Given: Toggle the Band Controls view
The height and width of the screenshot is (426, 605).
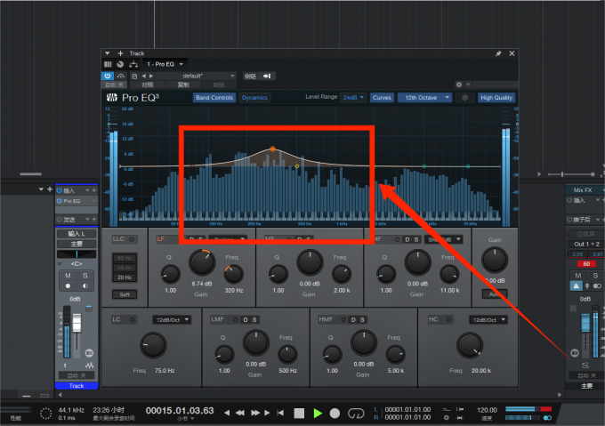Looking at the screenshot, I should pyautogui.click(x=214, y=98).
